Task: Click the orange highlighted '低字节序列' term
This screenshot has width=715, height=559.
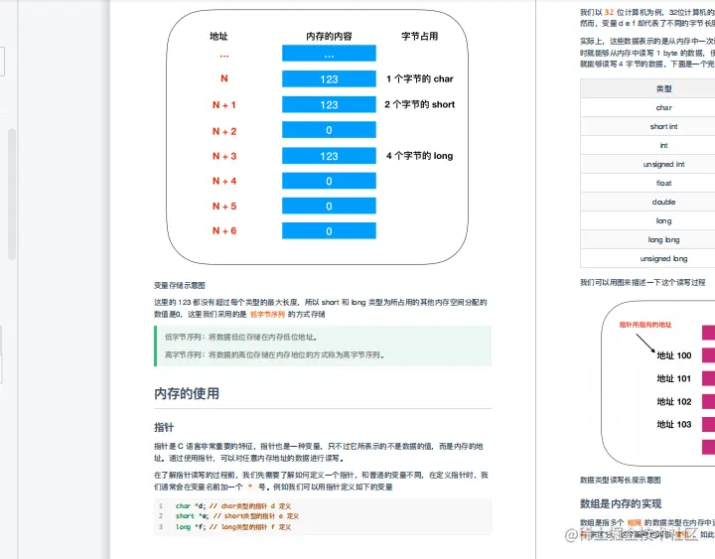Action: (267, 314)
